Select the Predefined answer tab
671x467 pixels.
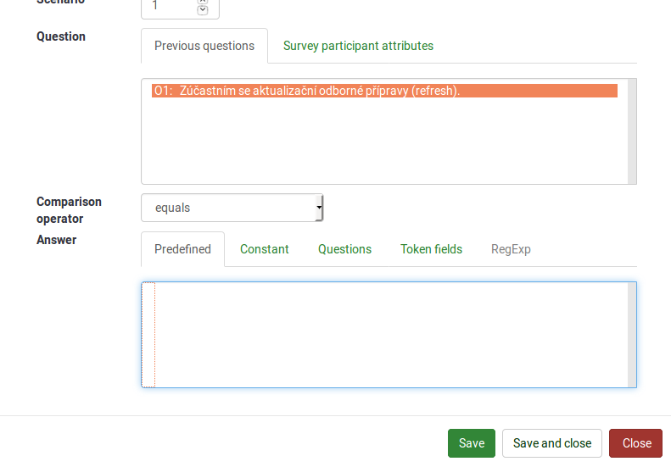click(182, 249)
